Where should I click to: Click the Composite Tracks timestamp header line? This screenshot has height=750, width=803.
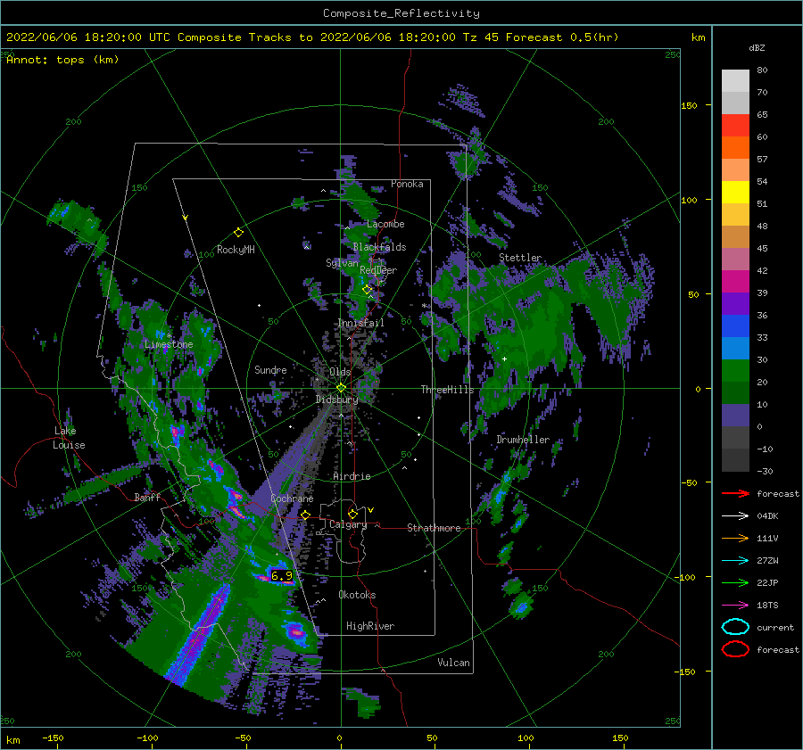coord(312,37)
